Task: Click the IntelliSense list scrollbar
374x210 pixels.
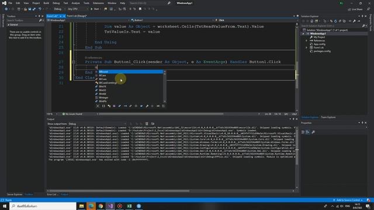Action: 165,87
